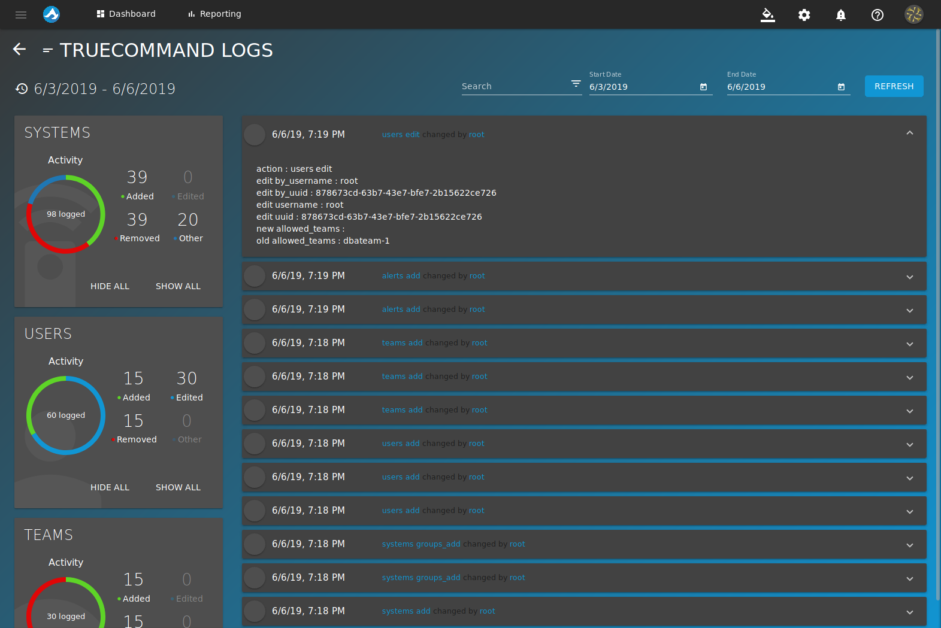Collapse the expanded users edit log entry

909,134
